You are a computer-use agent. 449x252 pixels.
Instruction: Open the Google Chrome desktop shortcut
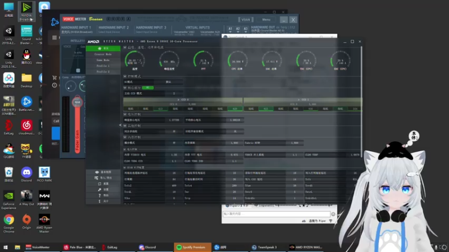8,223
